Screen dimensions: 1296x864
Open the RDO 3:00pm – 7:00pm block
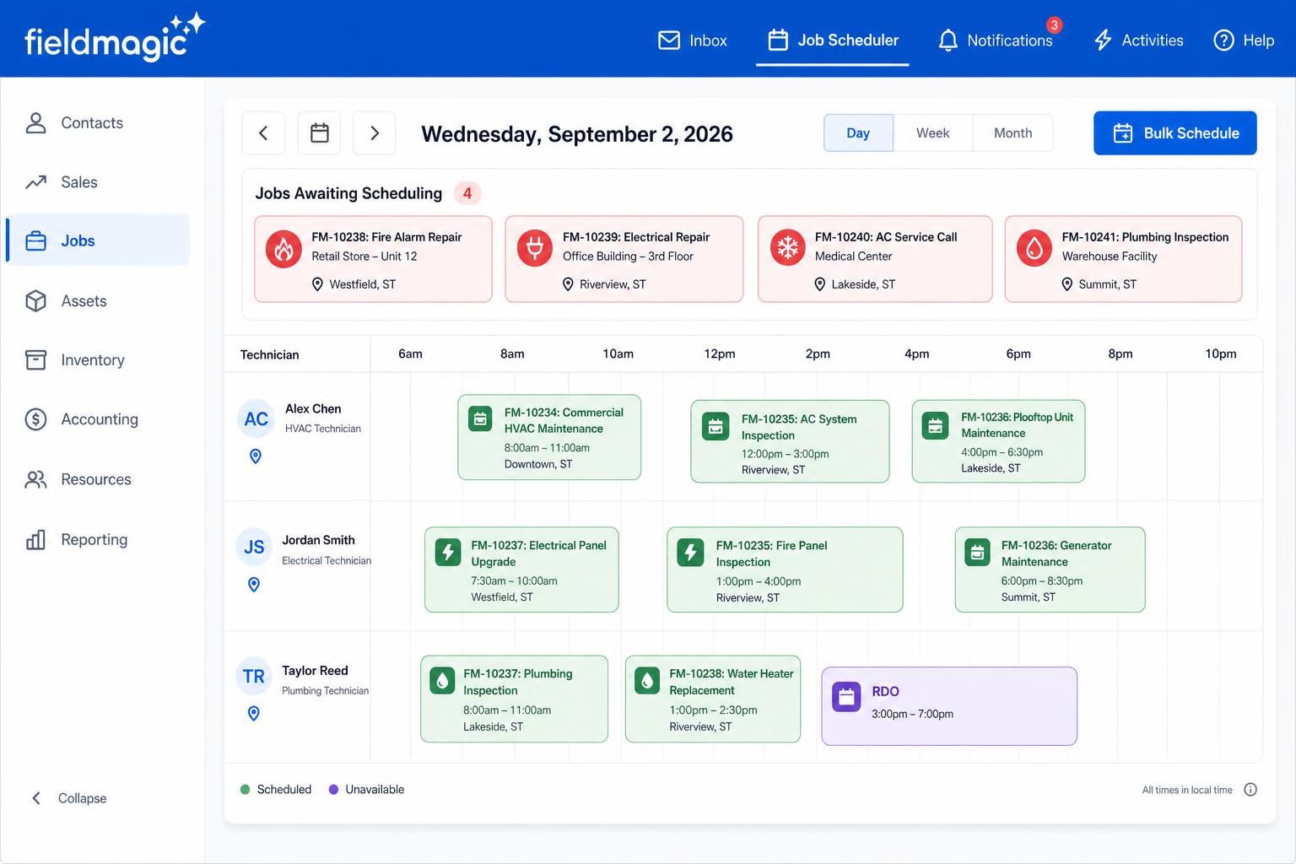tap(949, 706)
